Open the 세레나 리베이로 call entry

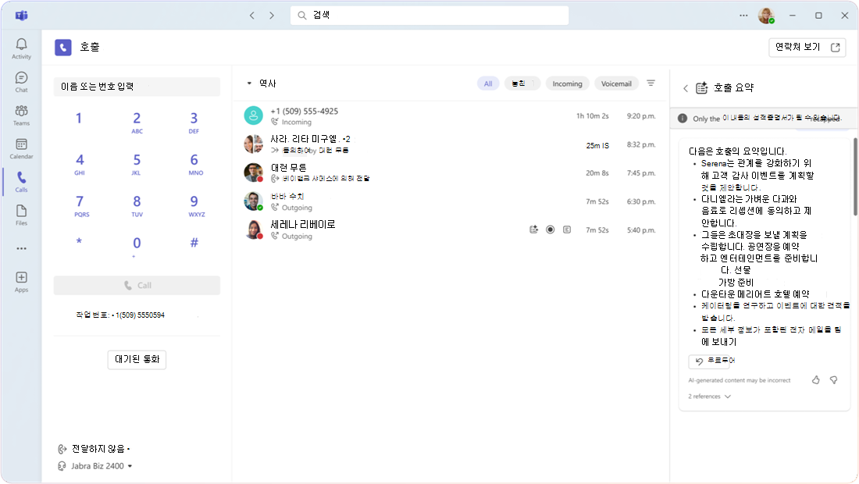pyautogui.click(x=451, y=230)
